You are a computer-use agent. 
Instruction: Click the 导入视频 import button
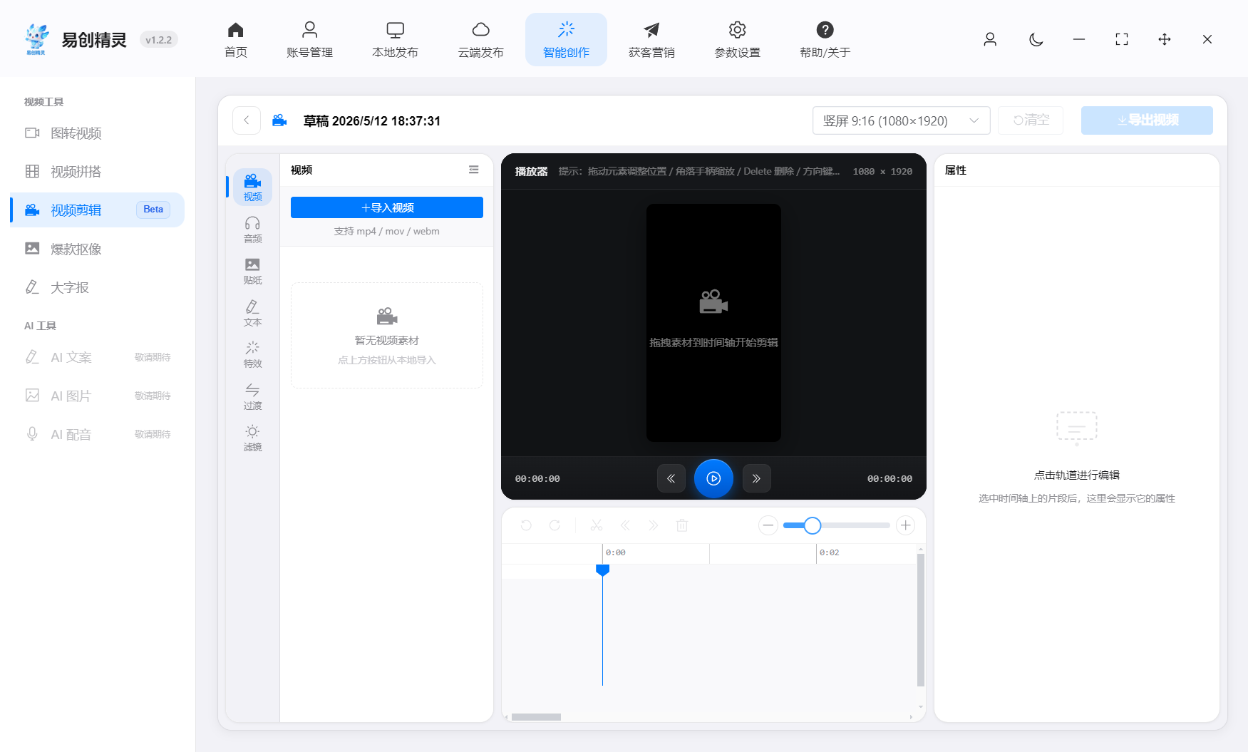(387, 207)
